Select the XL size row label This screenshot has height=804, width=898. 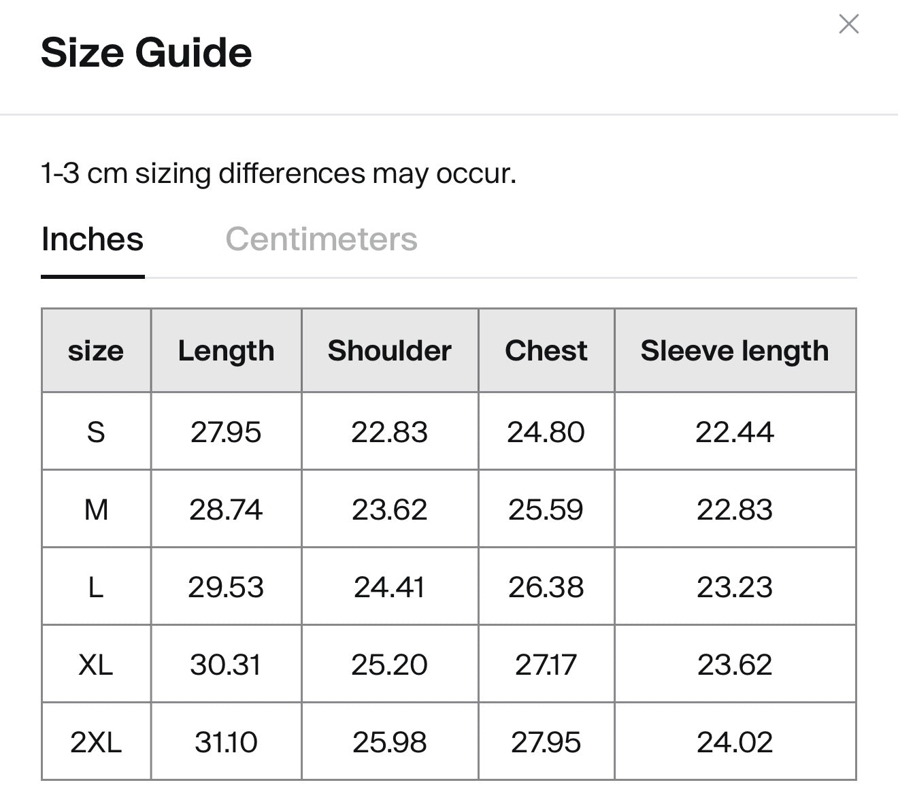click(x=96, y=665)
